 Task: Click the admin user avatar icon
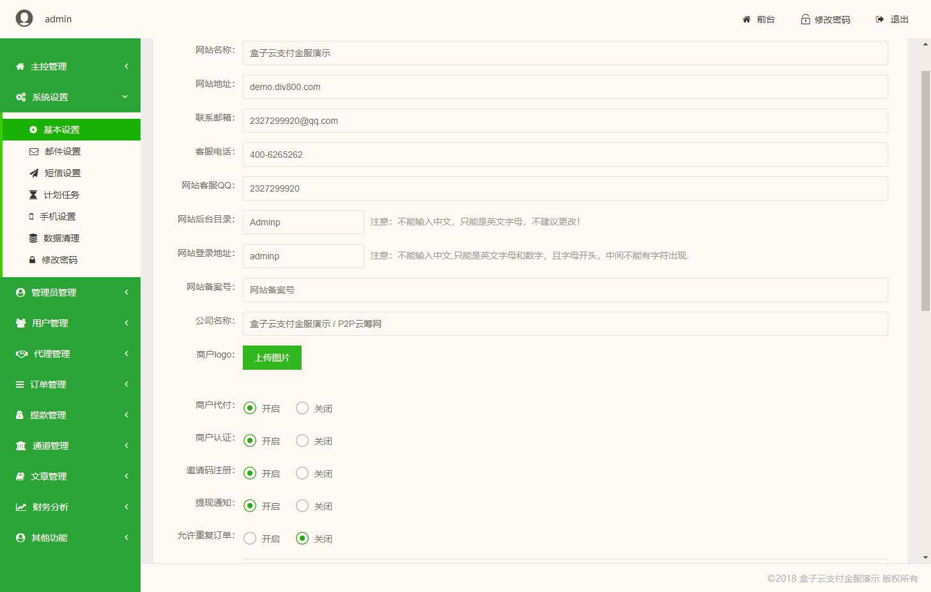(x=24, y=19)
